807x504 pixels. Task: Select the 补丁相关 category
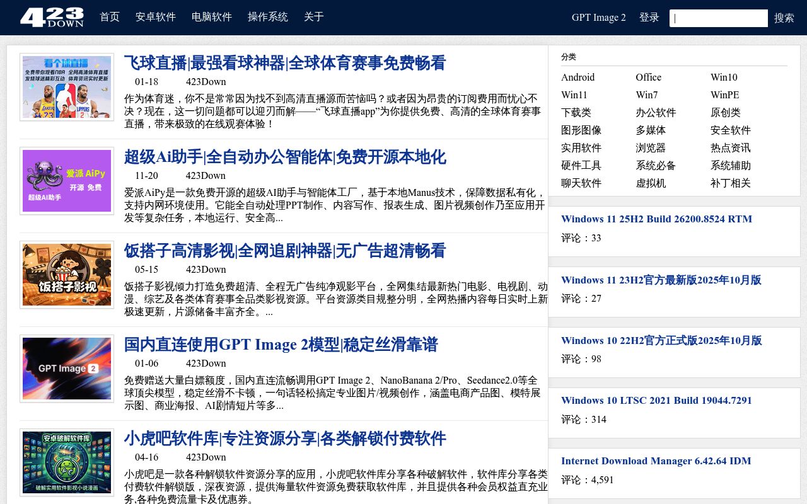[731, 183]
